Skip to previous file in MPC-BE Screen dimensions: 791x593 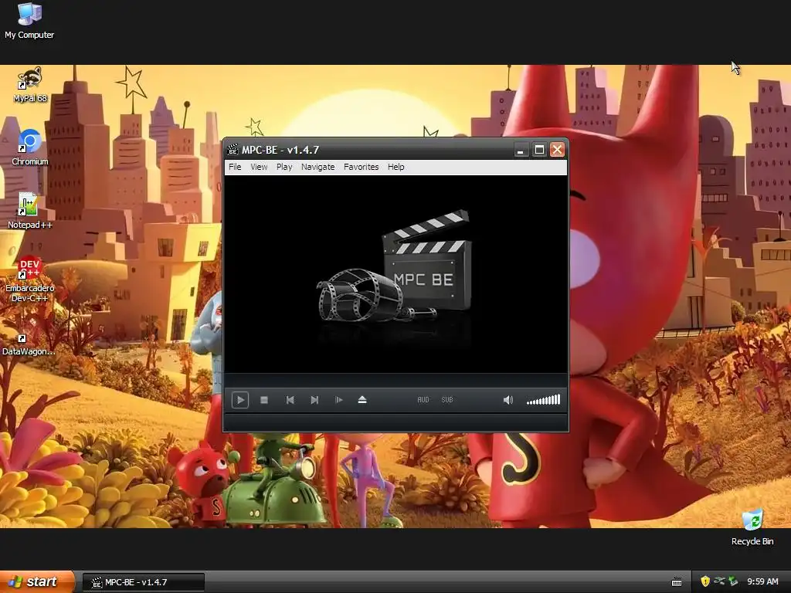290,400
